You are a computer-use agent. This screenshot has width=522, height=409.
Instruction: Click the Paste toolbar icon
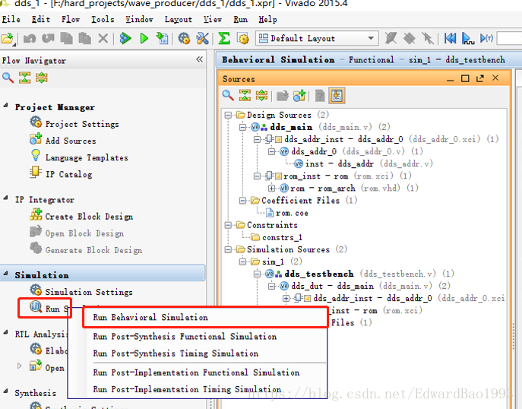(x=85, y=38)
